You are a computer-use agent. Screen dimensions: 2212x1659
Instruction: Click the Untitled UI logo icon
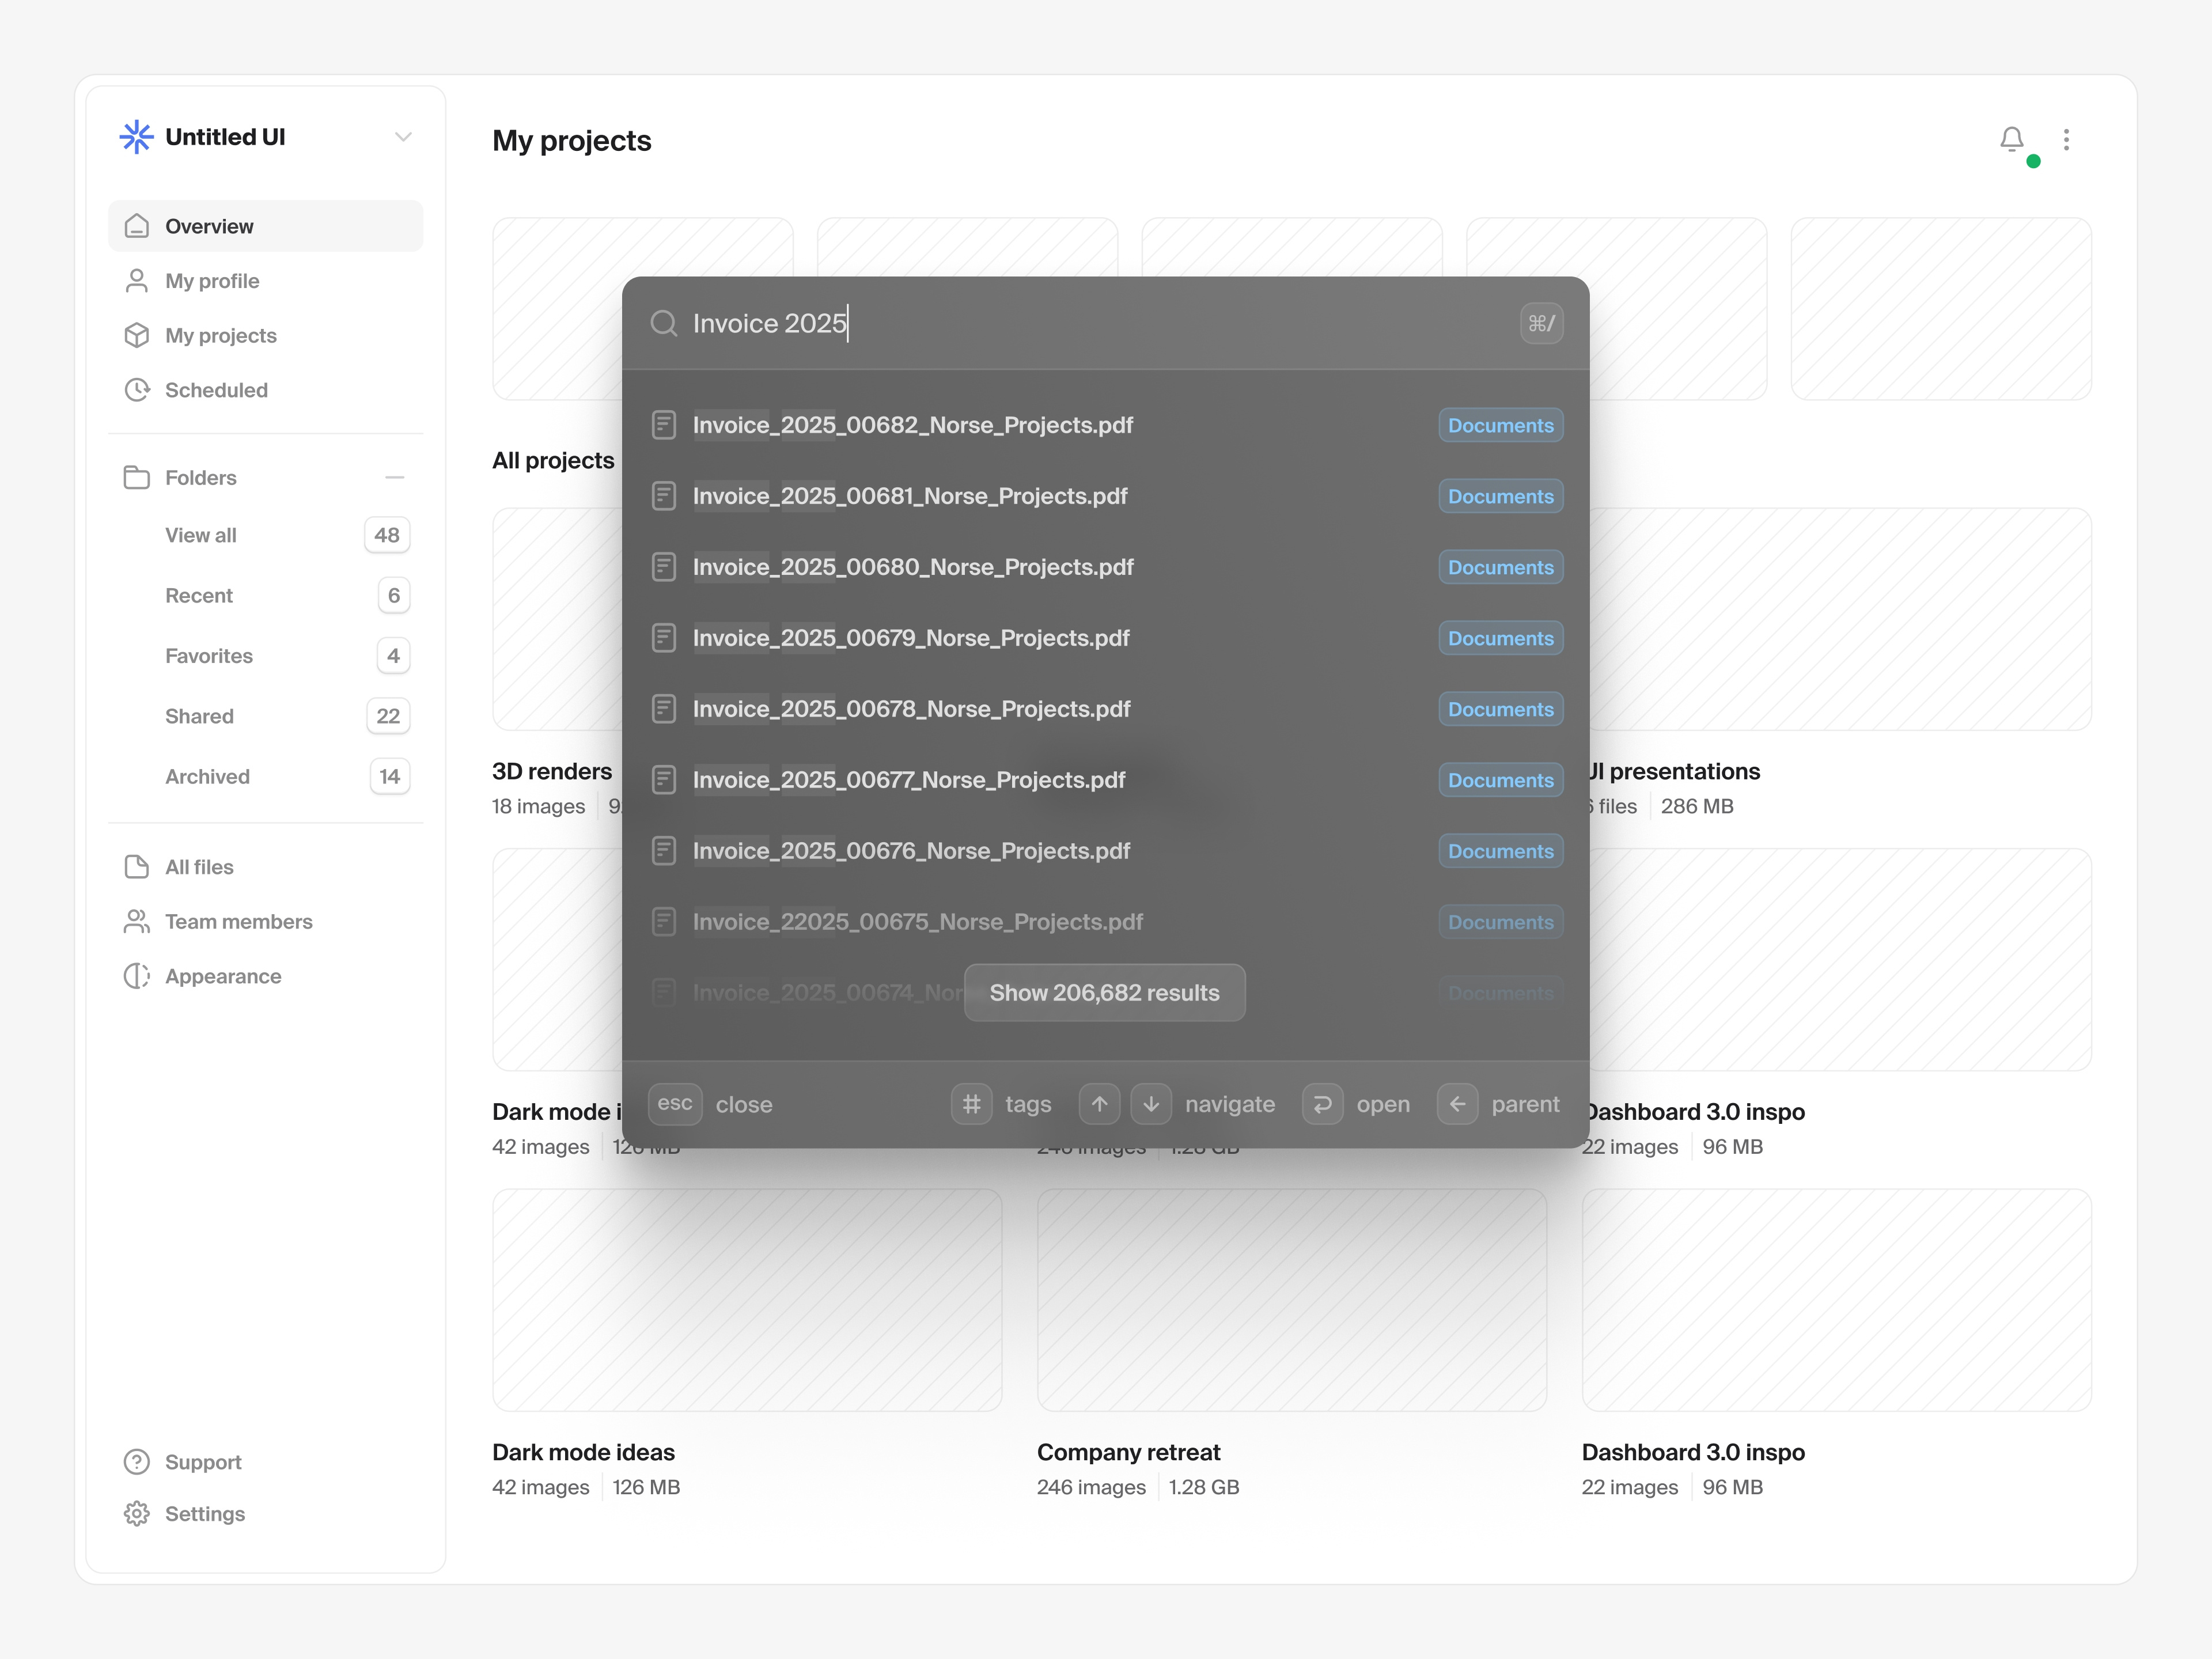pos(136,137)
